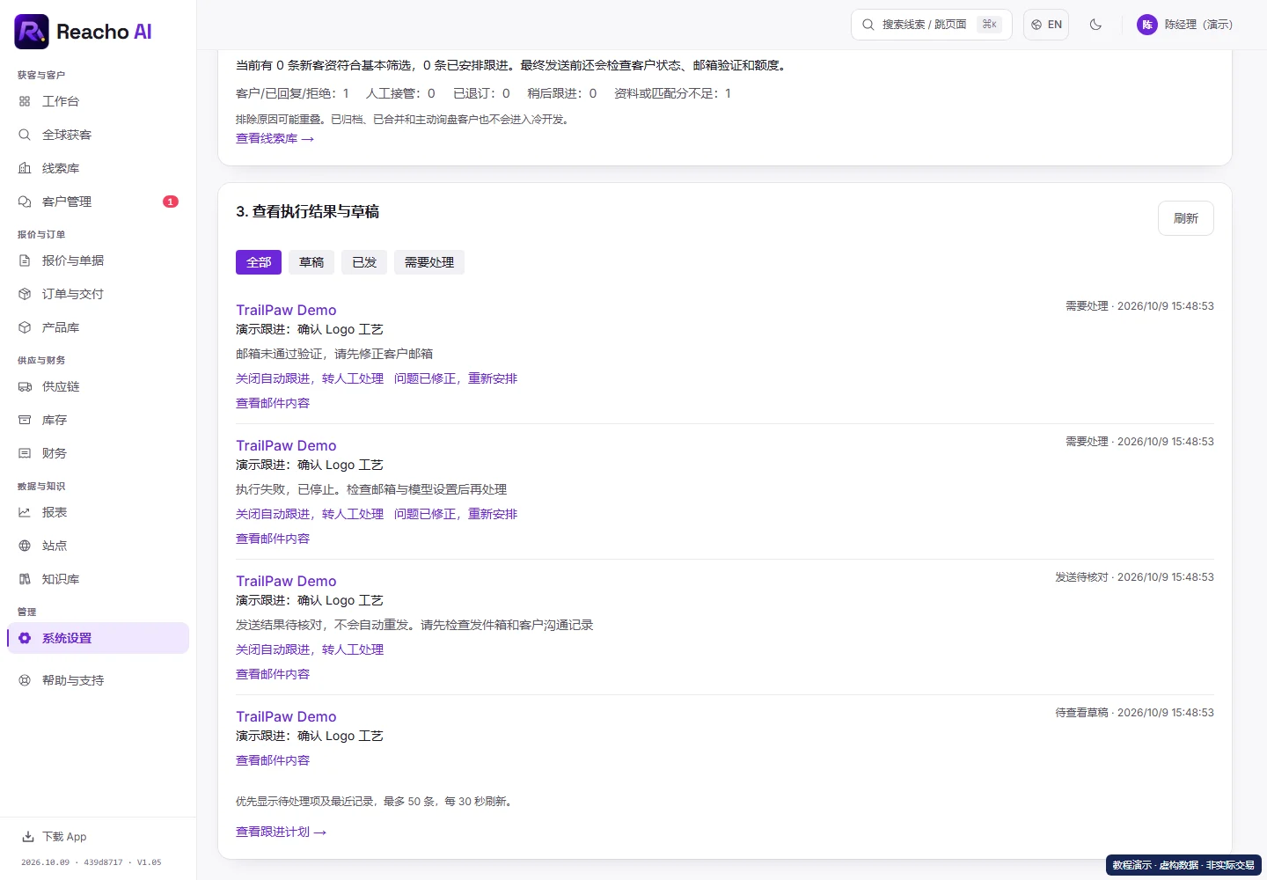Open TrailPaw Demo of 执行失败 record

tap(286, 445)
